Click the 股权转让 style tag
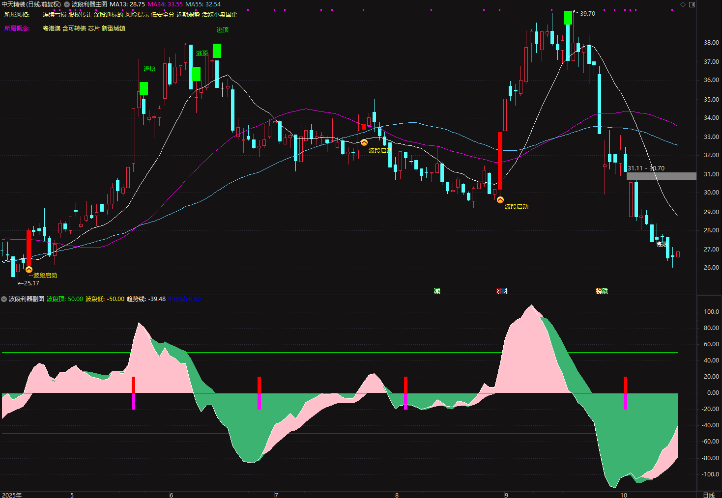 point(80,15)
